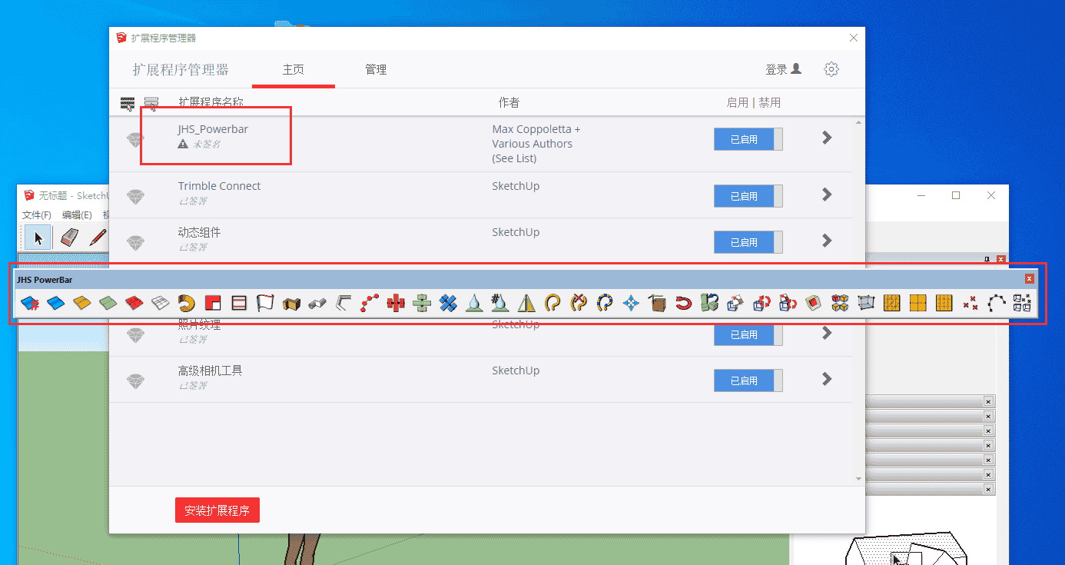Click the first filter list icon beside 扩展程序名称
The image size is (1065, 565).
click(128, 103)
